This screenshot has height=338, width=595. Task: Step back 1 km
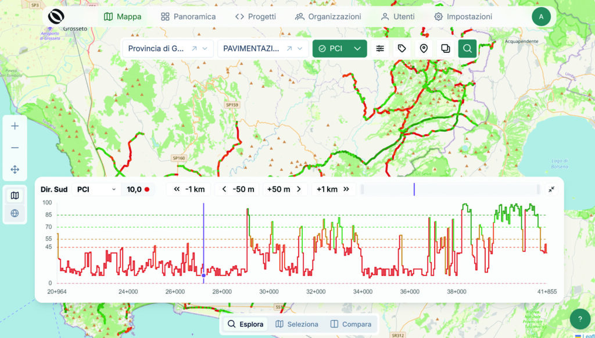point(189,189)
